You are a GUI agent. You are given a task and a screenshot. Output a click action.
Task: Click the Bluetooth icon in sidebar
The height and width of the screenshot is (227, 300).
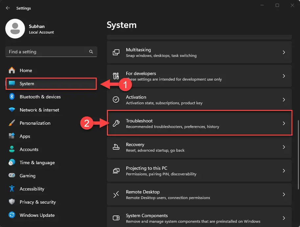[12, 96]
